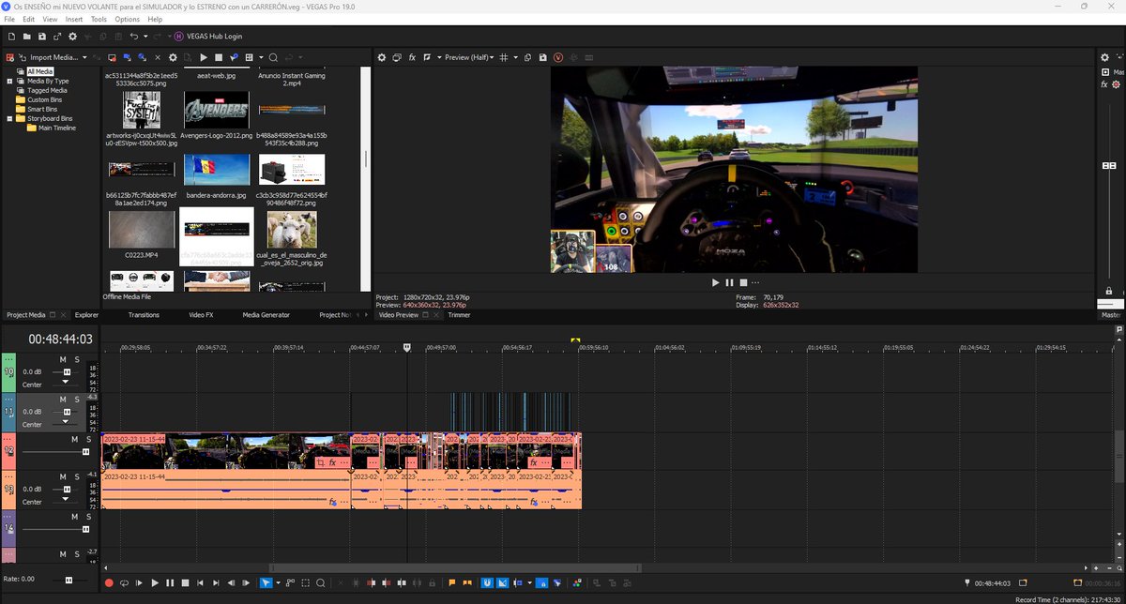
Task: Click VEGAS Hub Login
Action: (x=214, y=37)
